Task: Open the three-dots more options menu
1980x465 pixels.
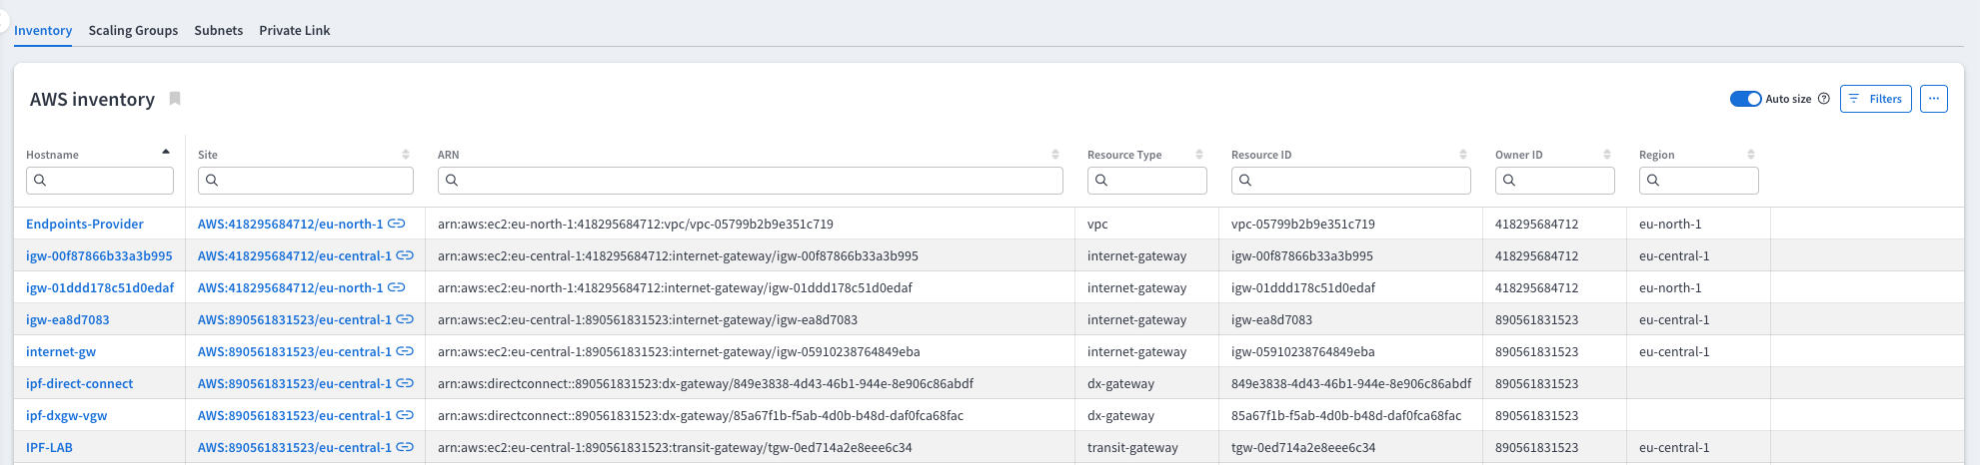Action: coord(1933,99)
